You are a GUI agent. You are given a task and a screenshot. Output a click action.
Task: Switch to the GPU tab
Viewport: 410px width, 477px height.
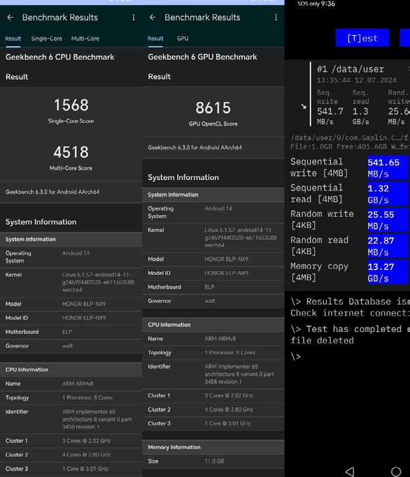(182, 39)
